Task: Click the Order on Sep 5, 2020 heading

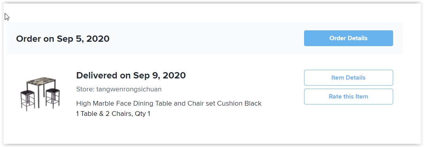Action: (63, 39)
